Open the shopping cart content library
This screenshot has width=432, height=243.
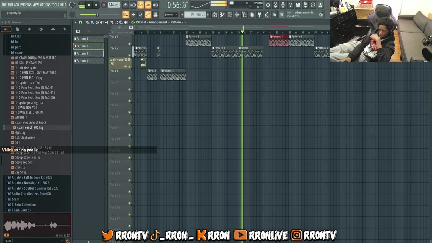[281, 15]
